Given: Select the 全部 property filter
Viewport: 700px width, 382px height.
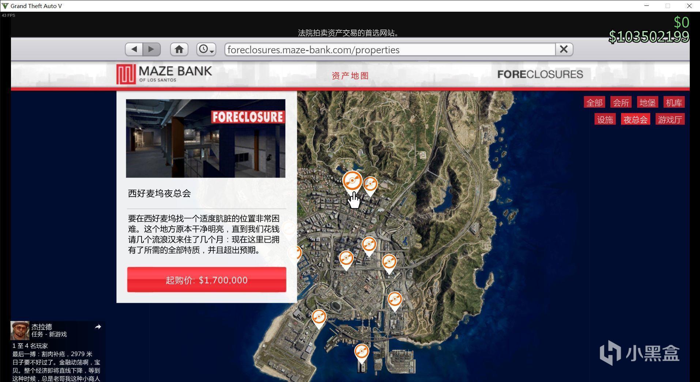Looking at the screenshot, I should tap(594, 103).
